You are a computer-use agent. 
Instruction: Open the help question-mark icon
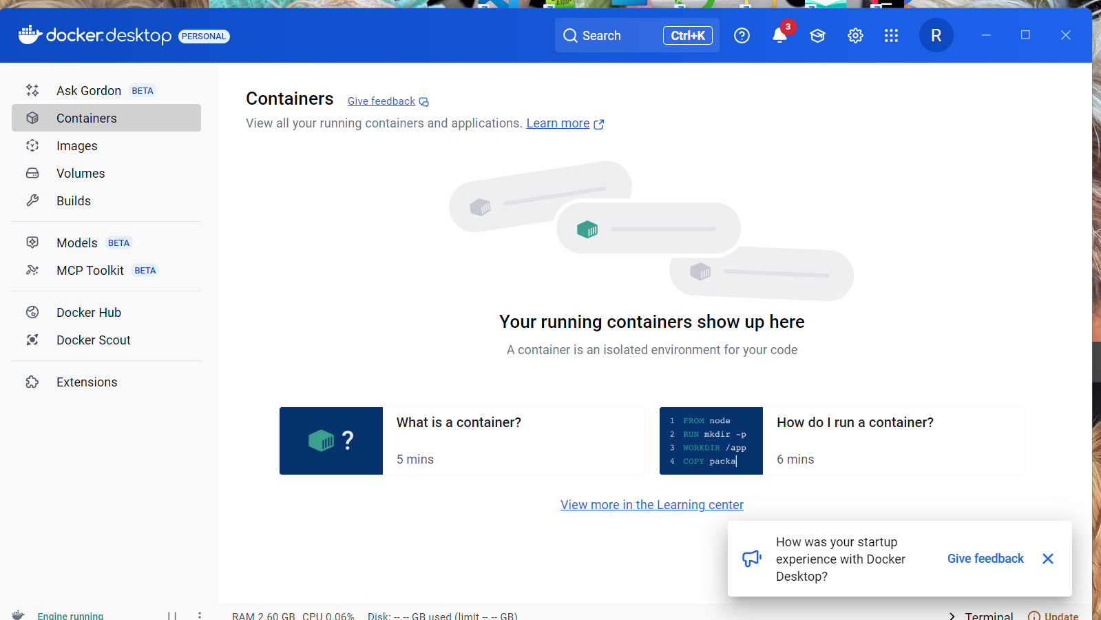pyautogui.click(x=742, y=36)
